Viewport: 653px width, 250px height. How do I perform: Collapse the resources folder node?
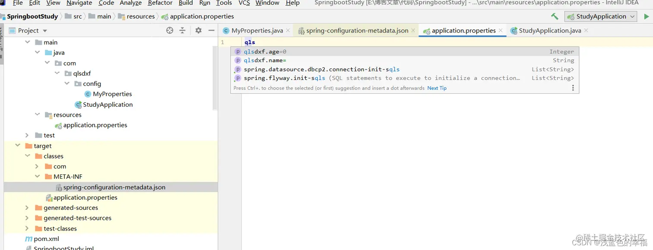point(38,114)
